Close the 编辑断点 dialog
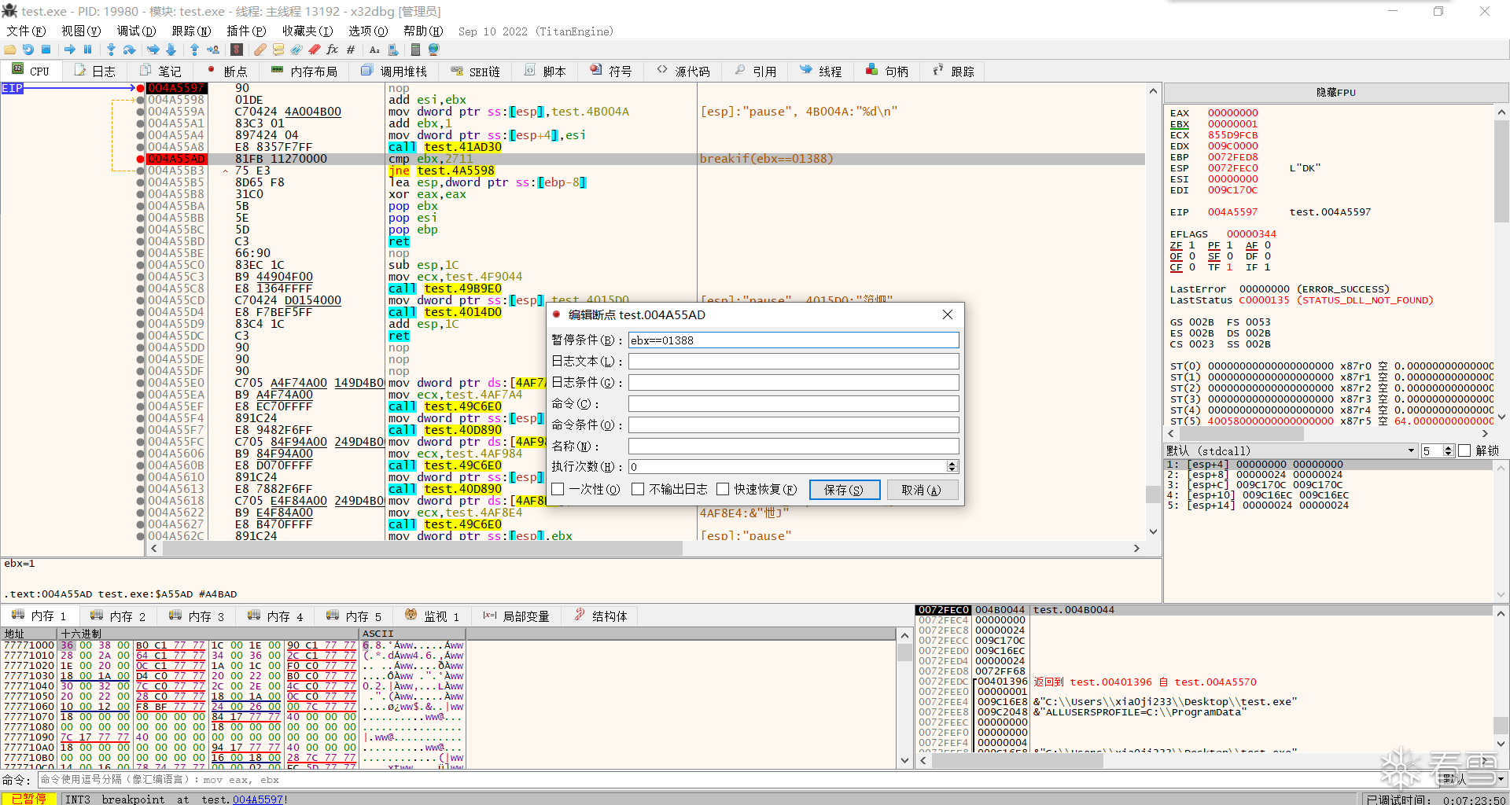This screenshot has height=805, width=1510. (948, 314)
